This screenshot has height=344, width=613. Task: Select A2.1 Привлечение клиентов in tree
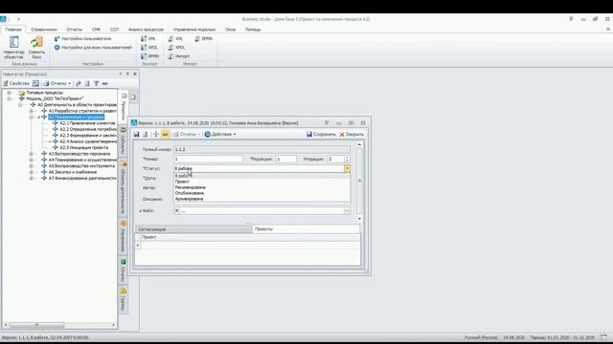click(x=87, y=123)
